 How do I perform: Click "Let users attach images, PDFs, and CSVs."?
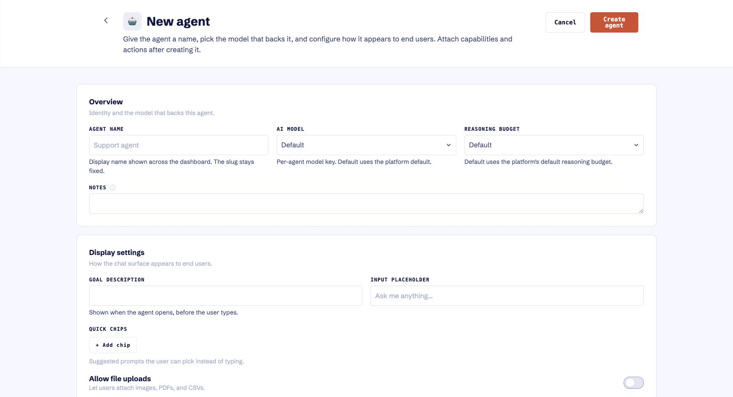(147, 388)
